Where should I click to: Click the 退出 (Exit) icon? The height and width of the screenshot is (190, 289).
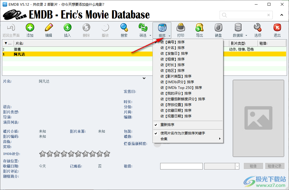point(277,30)
